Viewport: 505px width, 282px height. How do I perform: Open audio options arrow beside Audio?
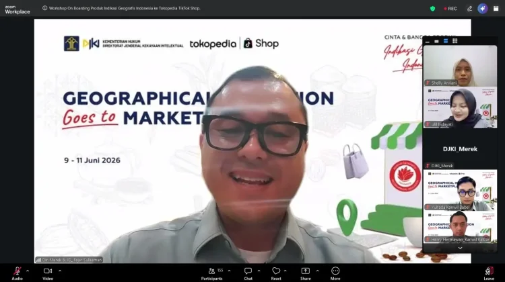click(x=28, y=271)
